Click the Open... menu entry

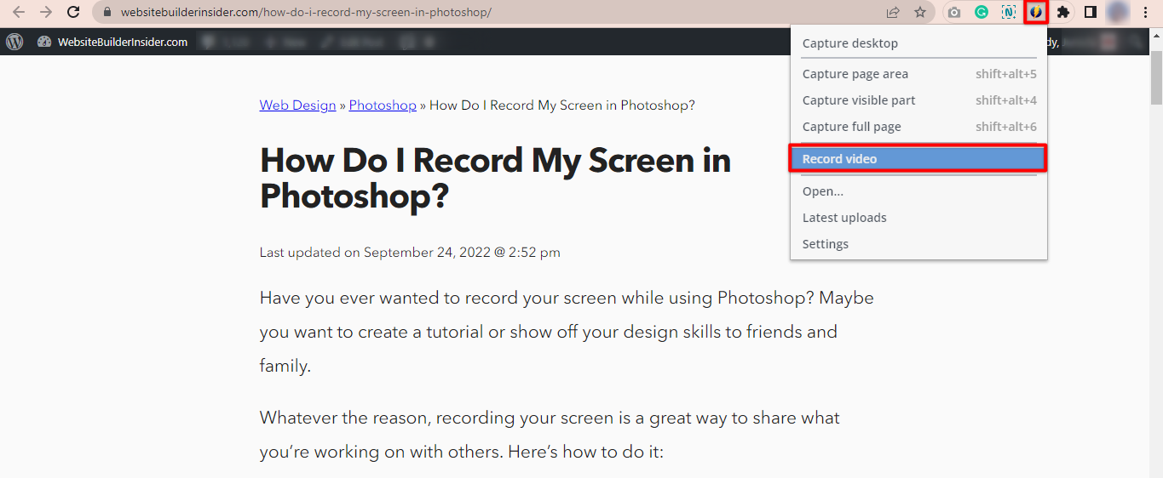pyautogui.click(x=919, y=191)
